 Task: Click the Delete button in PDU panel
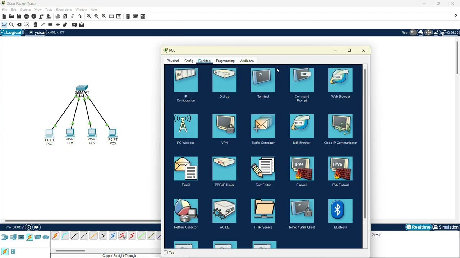tap(376, 234)
